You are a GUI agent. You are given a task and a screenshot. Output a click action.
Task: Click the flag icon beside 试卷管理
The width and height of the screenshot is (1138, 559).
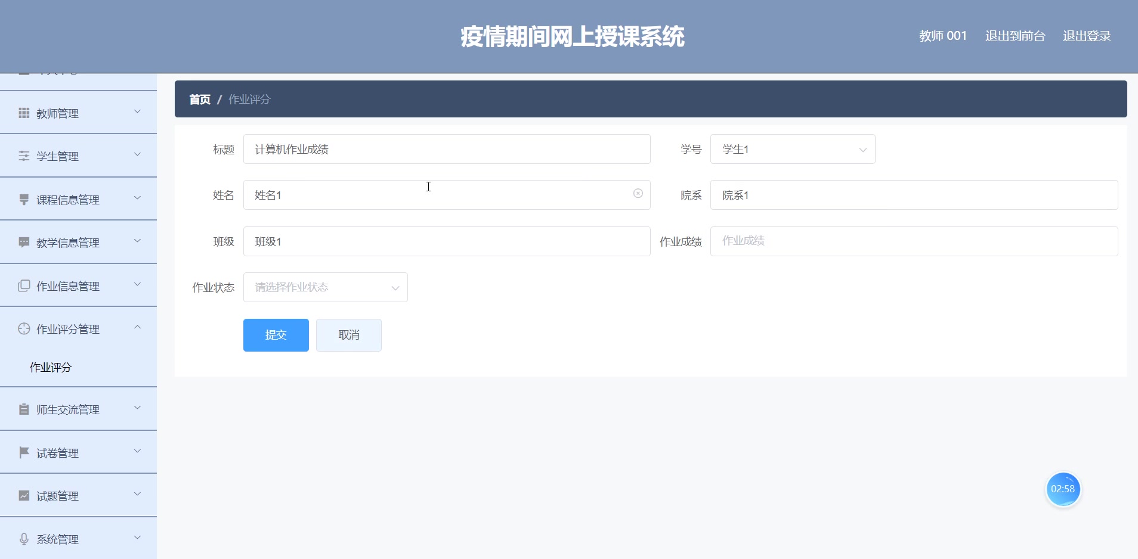(x=24, y=452)
